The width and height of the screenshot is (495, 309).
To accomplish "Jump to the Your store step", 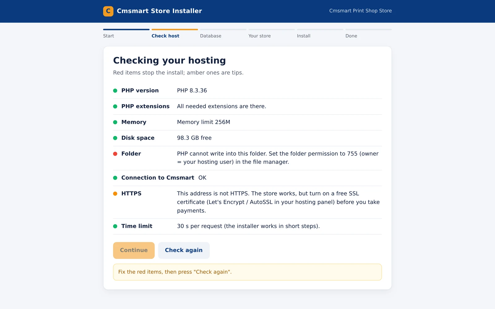I will 272,34.
